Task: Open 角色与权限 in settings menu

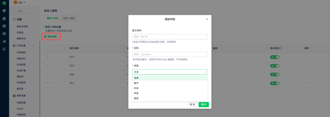Action: [22, 27]
